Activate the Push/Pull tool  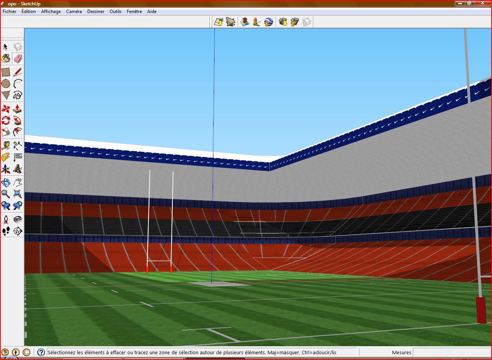[18, 109]
